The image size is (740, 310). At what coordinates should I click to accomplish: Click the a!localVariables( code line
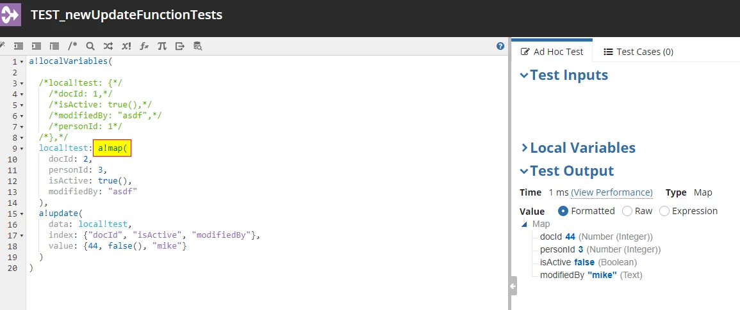point(70,61)
